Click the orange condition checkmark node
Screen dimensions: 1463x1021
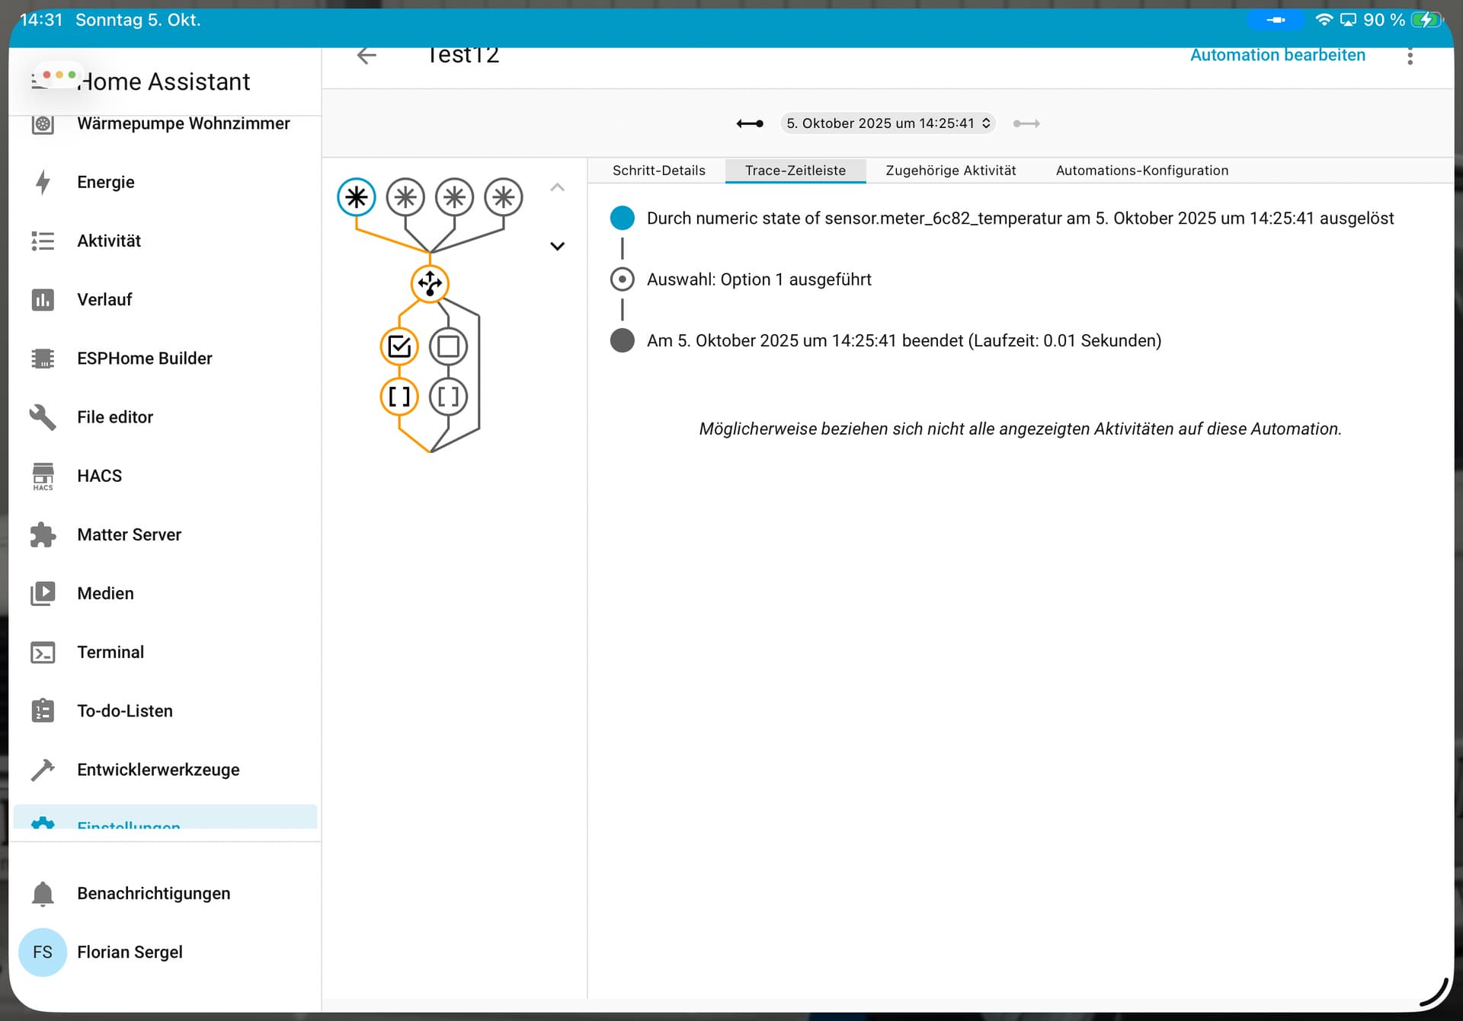tap(399, 346)
